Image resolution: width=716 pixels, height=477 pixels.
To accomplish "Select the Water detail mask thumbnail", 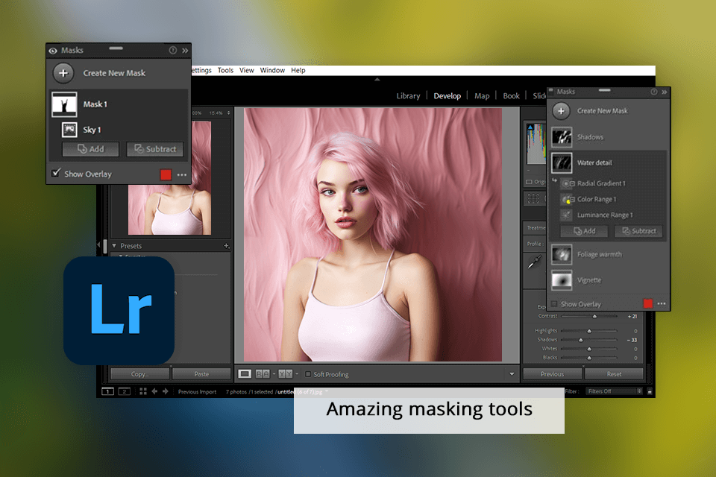I will pos(562,163).
